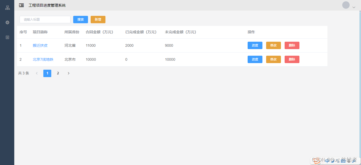This screenshot has height=165, width=361.
Task: Click 进度 button for 北京7线地铁 row
Action: pos(255,59)
